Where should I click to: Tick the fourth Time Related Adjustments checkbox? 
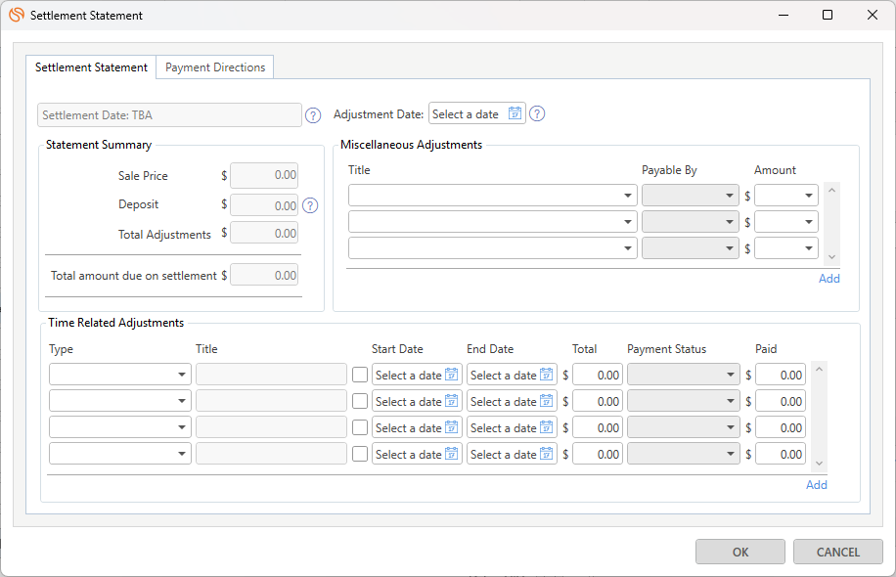[x=360, y=454]
